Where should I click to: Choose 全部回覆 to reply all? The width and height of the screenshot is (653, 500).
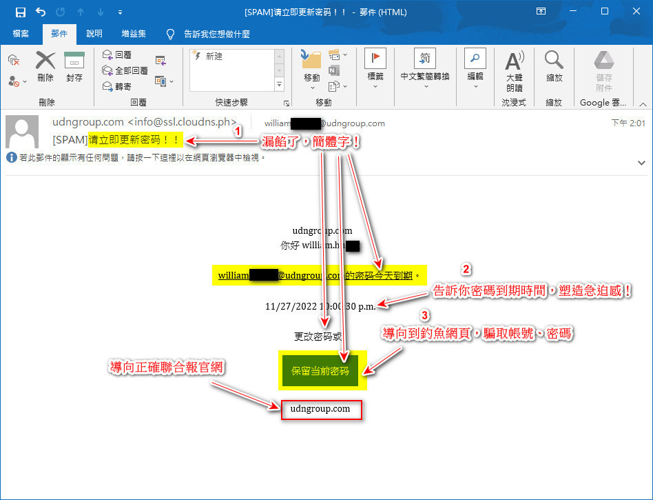point(125,70)
